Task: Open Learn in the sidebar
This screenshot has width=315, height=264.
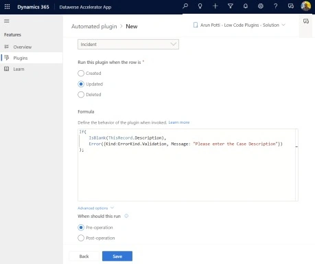Action: pos(32,69)
